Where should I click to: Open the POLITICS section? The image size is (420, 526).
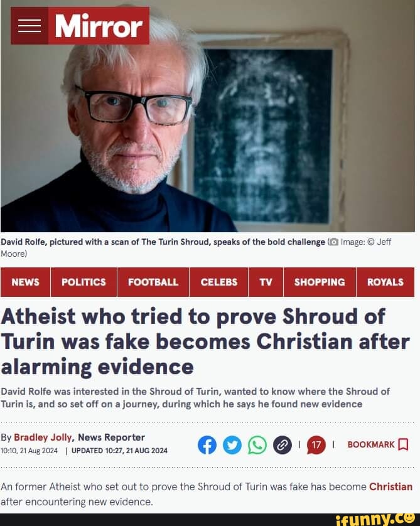pyautogui.click(x=83, y=282)
